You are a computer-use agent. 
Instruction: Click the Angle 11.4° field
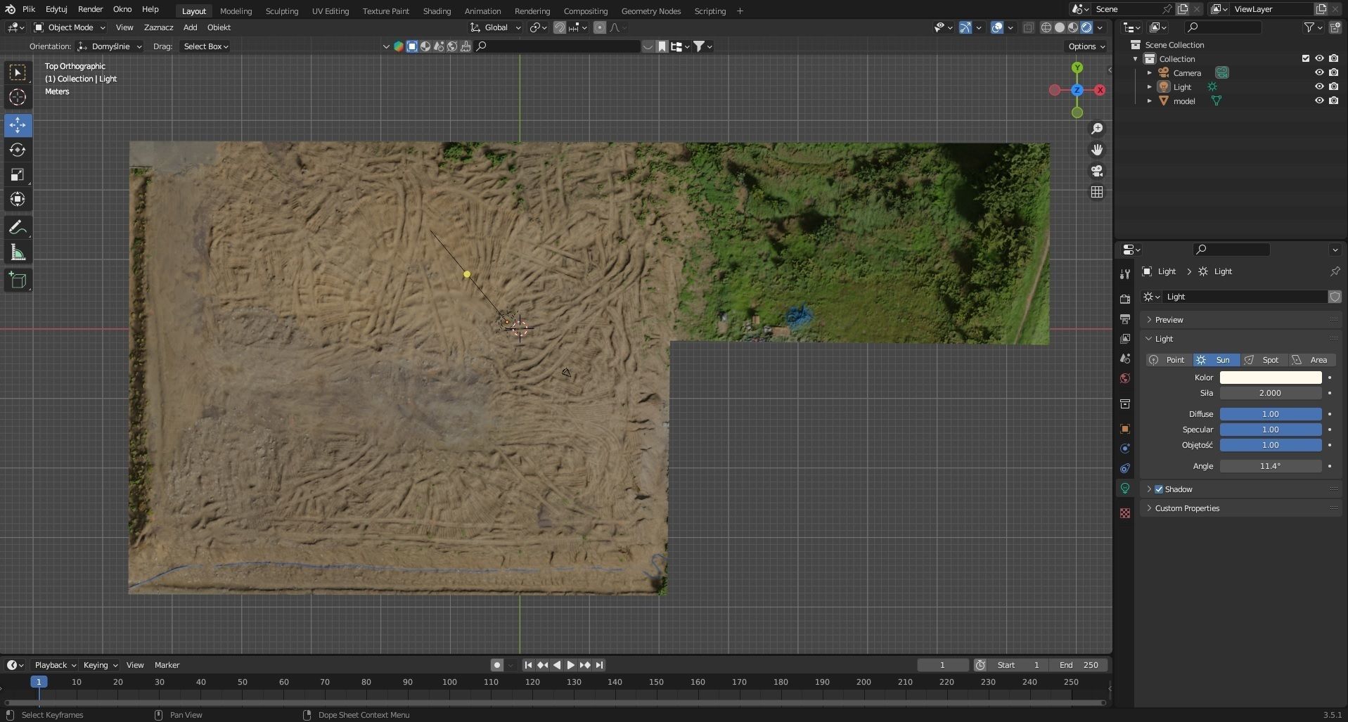(x=1270, y=466)
